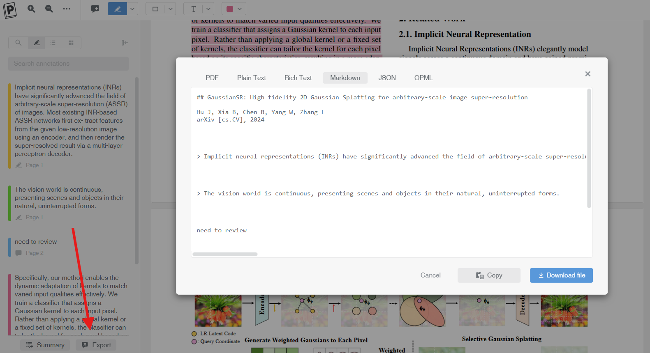The width and height of the screenshot is (650, 353).
Task: Click the horizontal scrollbar in export preview
Action: click(x=225, y=254)
